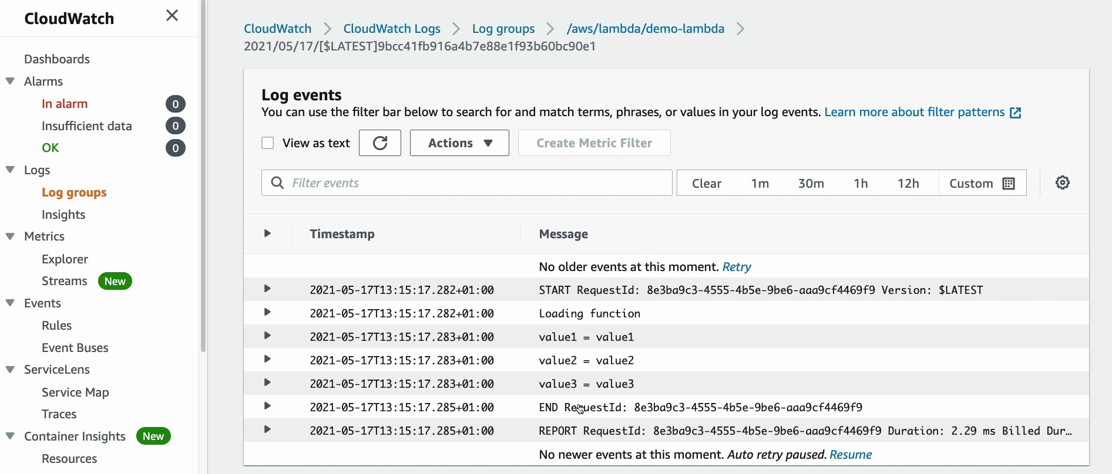The image size is (1112, 474).
Task: Open Learn more about filter patterns link
Action: click(915, 112)
